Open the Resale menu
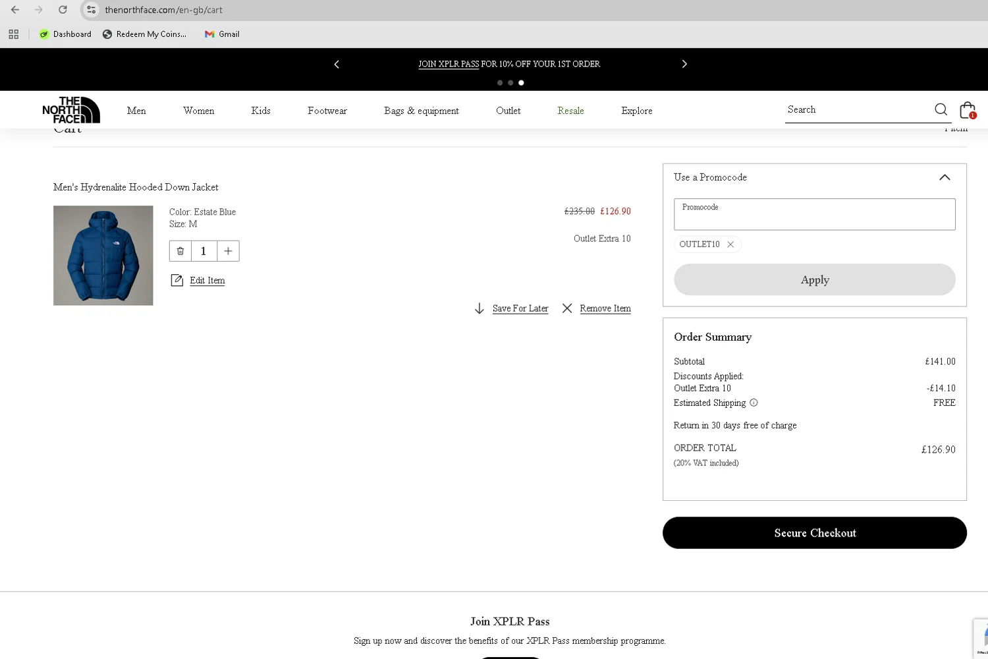This screenshot has height=659, width=988. (570, 111)
